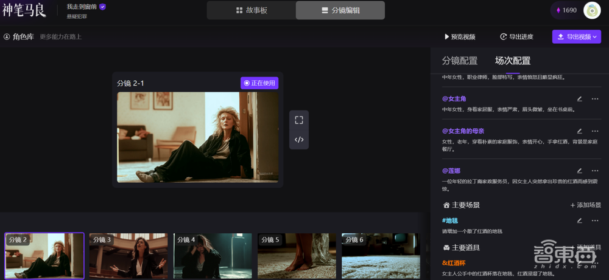Open the user avatar in top right
This screenshot has width=609, height=280.
pyautogui.click(x=591, y=10)
